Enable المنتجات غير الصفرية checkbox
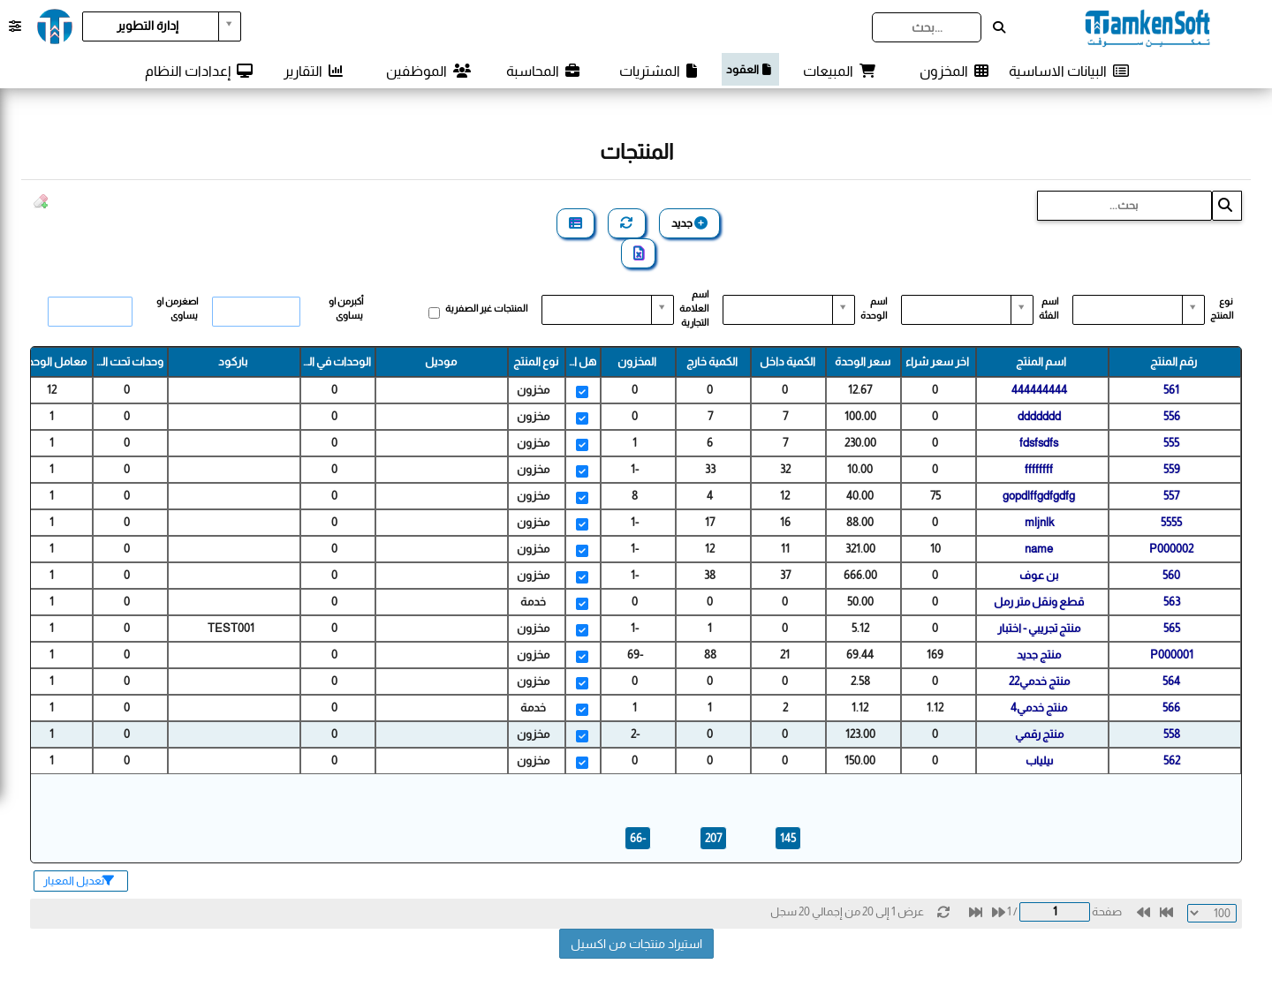 click(434, 313)
